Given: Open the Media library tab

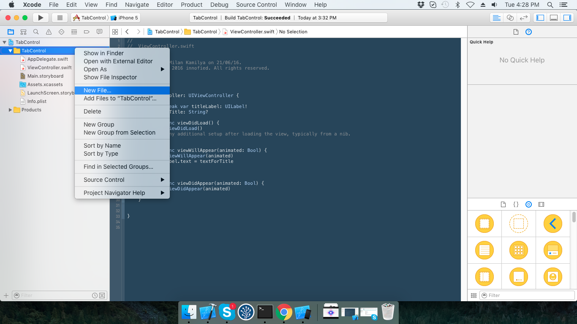Looking at the screenshot, I should tap(541, 204).
